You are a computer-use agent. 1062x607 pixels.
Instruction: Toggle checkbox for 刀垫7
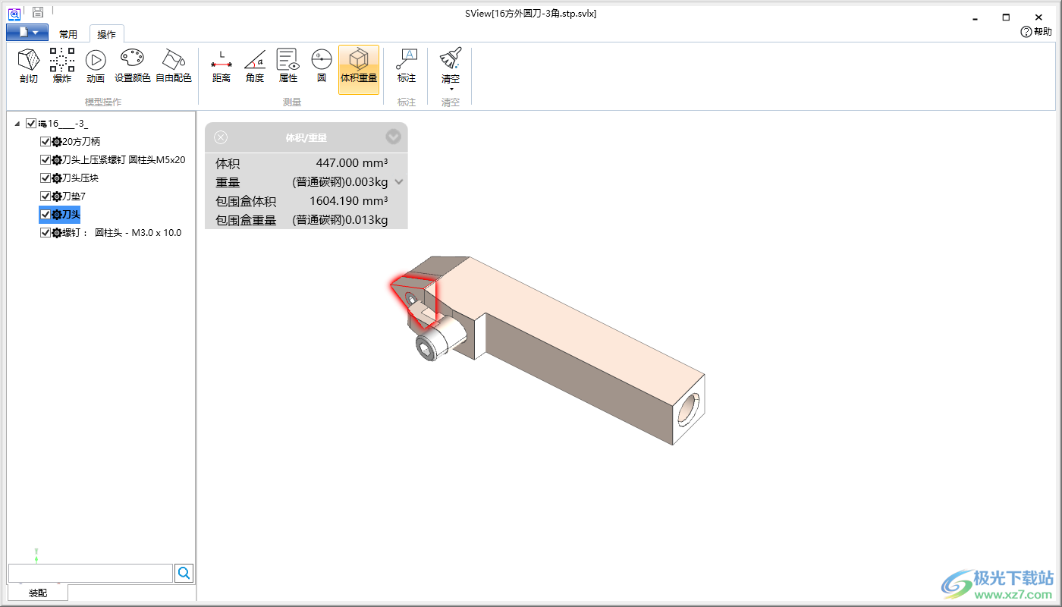pyautogui.click(x=46, y=196)
